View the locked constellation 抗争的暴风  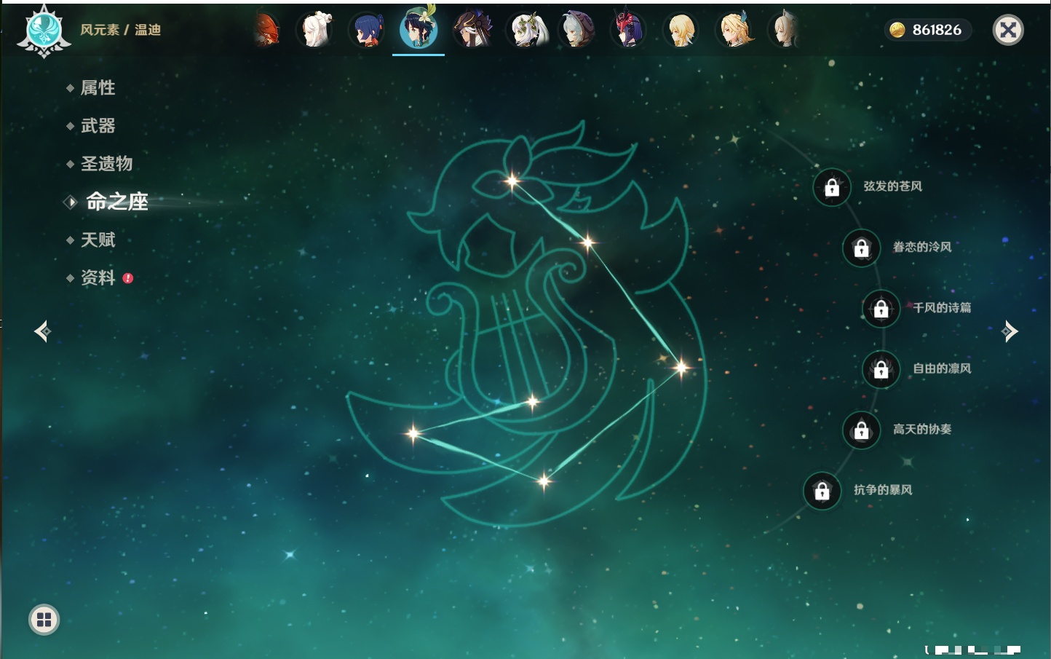(x=822, y=491)
